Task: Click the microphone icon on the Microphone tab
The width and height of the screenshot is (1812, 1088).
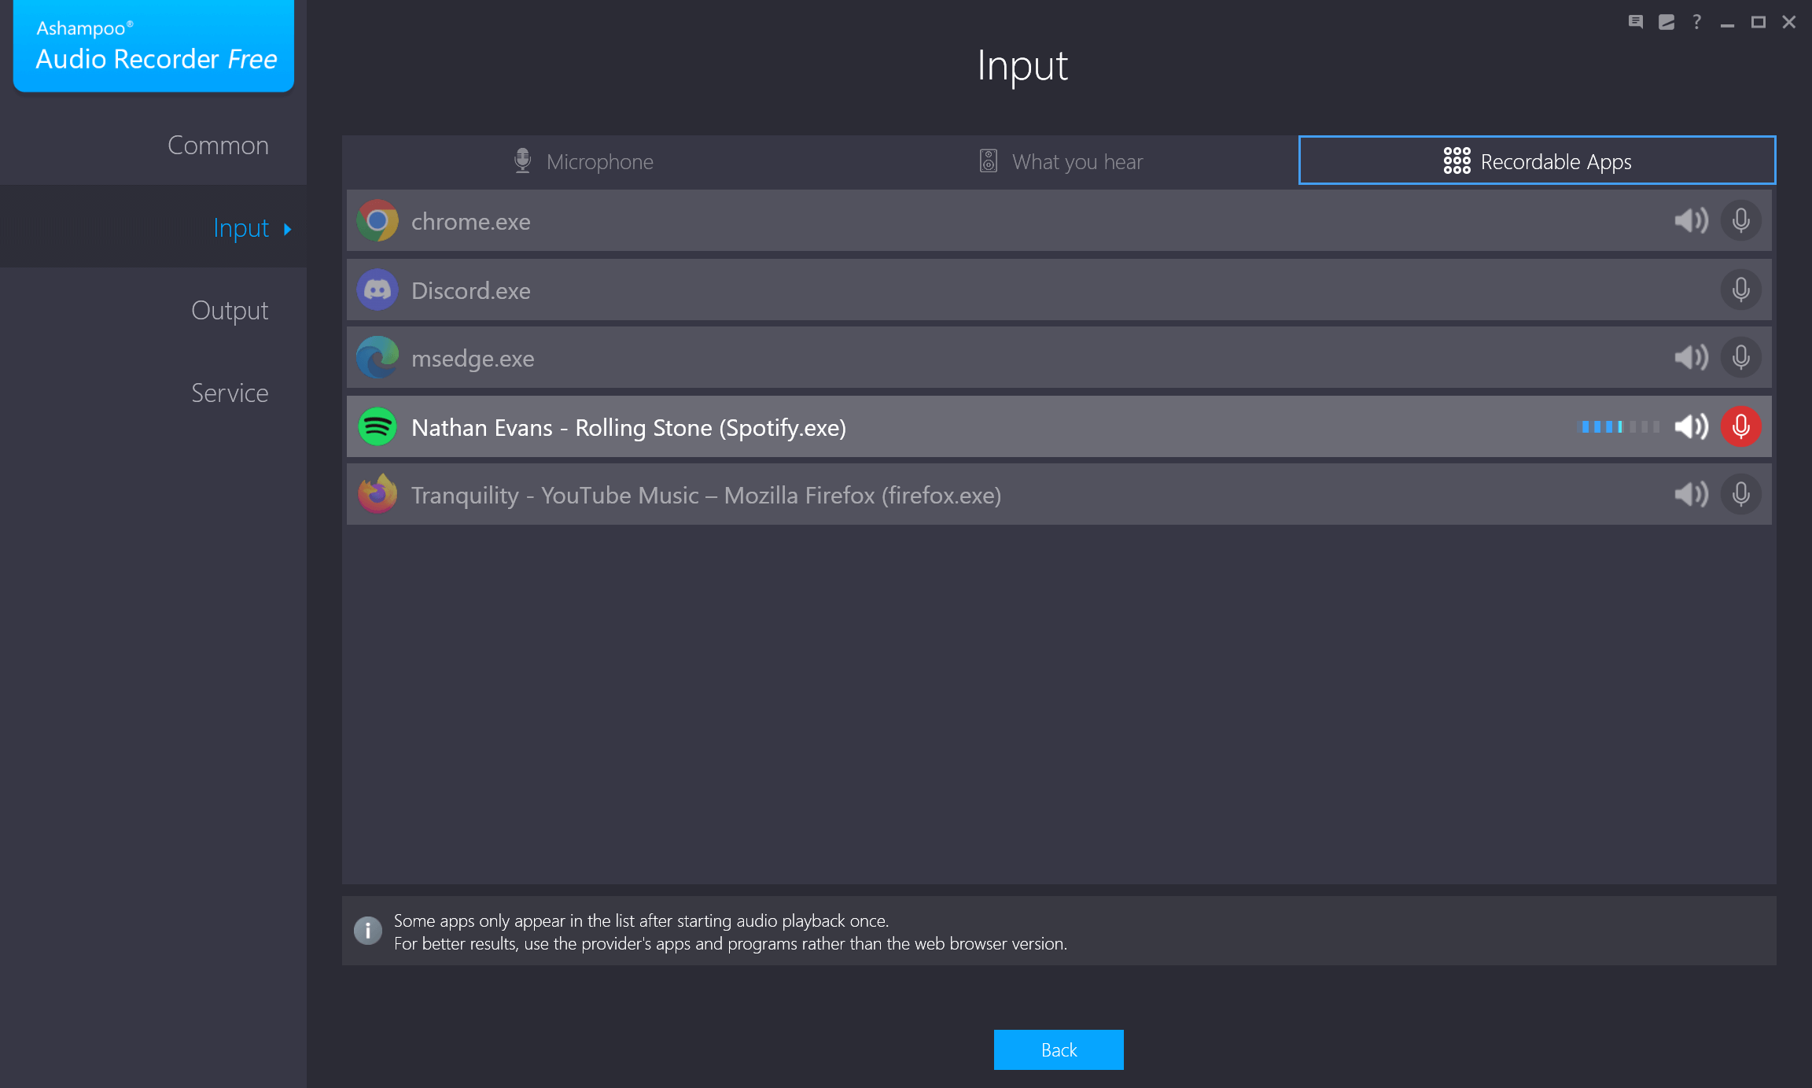Action: click(521, 160)
